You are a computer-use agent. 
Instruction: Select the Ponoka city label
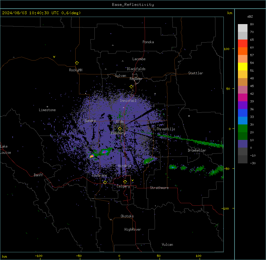tap(148, 42)
